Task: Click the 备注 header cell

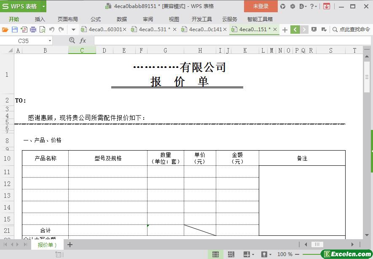Action: tap(302, 158)
